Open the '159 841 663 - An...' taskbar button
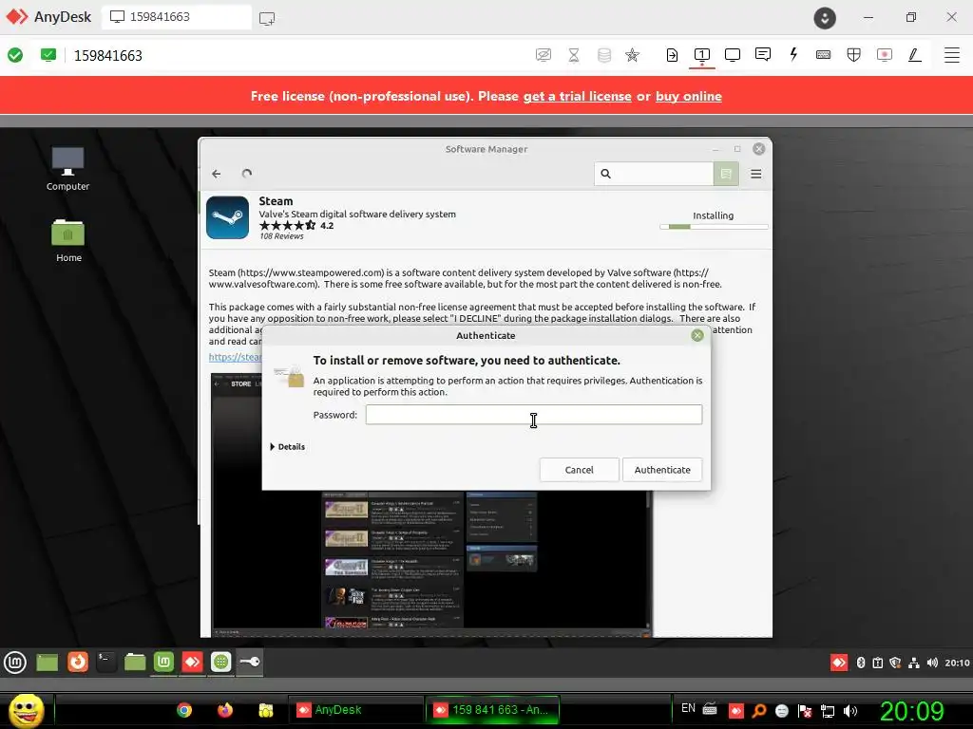 [x=493, y=710]
